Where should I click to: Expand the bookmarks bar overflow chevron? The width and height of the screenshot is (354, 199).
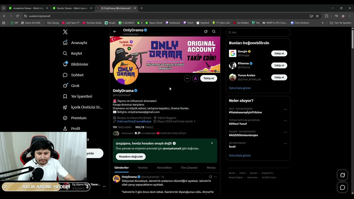(x=322, y=23)
